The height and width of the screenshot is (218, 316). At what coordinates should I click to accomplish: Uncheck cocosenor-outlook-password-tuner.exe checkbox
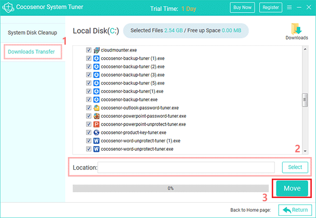(88, 108)
